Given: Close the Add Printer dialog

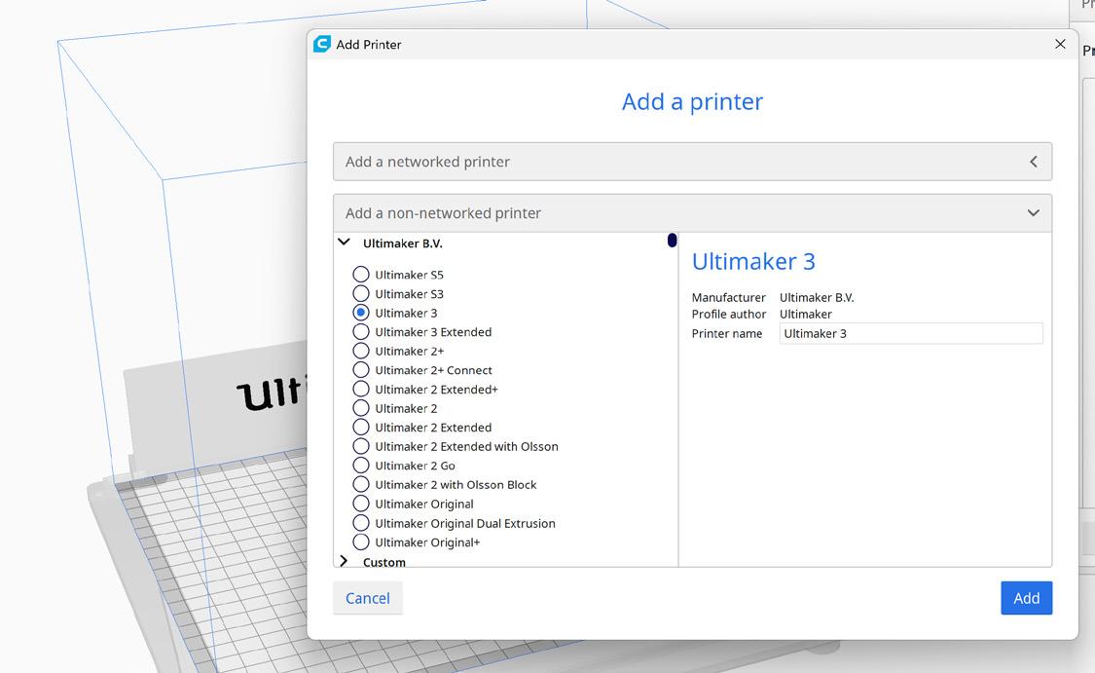Looking at the screenshot, I should [1060, 44].
